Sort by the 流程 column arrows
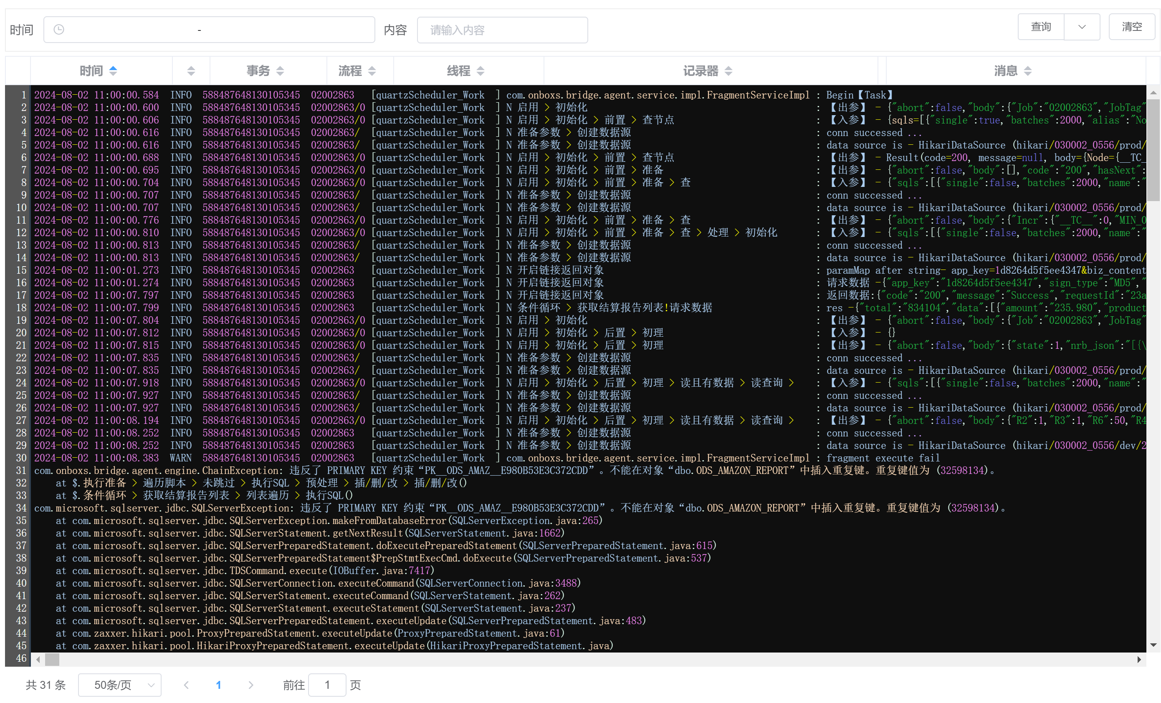 [x=372, y=71]
